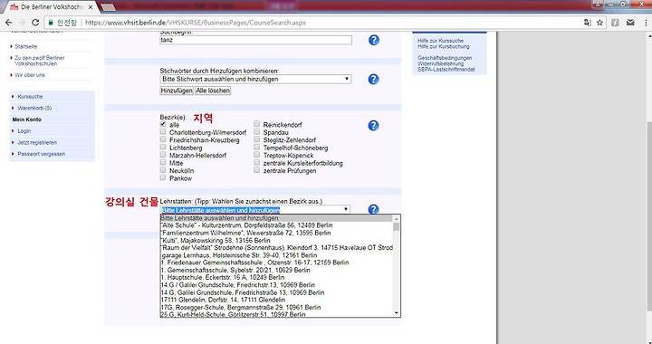Click the Hinzufügen button

click(177, 91)
